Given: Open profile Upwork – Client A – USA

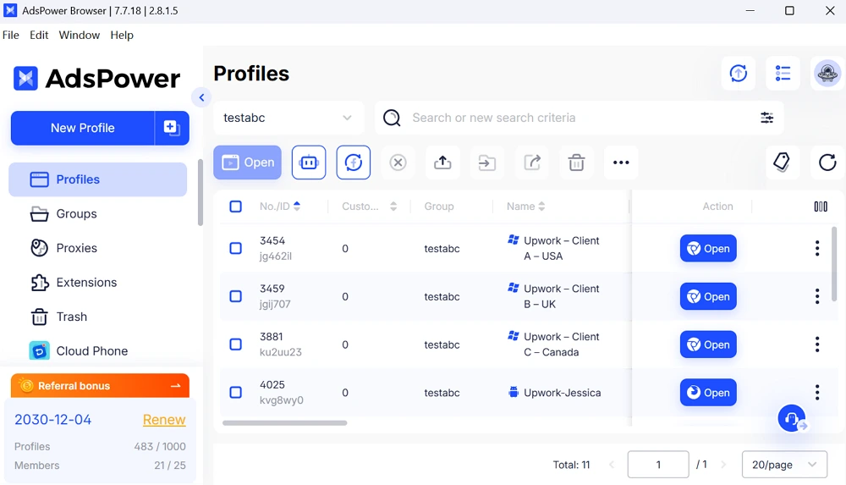Looking at the screenshot, I should tap(708, 249).
